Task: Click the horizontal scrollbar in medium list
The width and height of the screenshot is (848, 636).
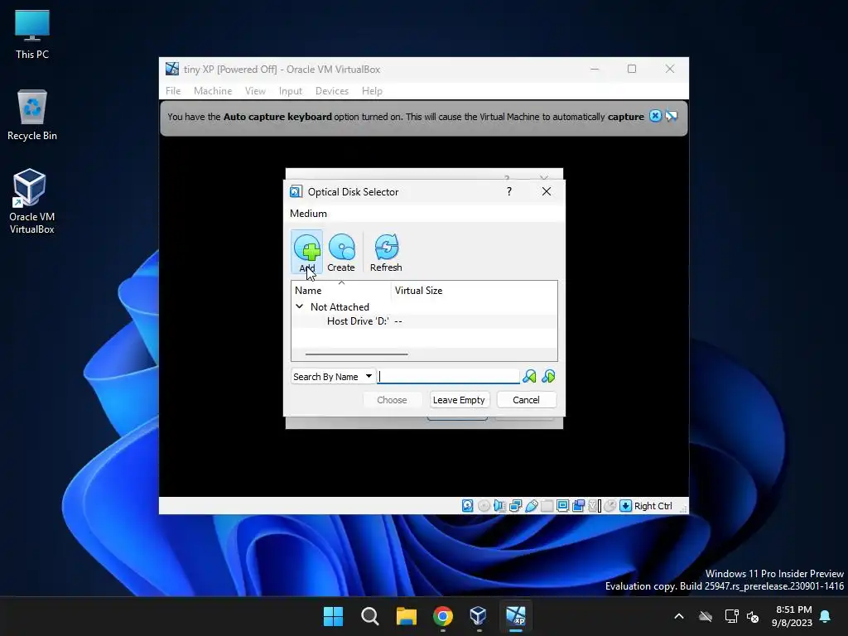Action: (356, 354)
